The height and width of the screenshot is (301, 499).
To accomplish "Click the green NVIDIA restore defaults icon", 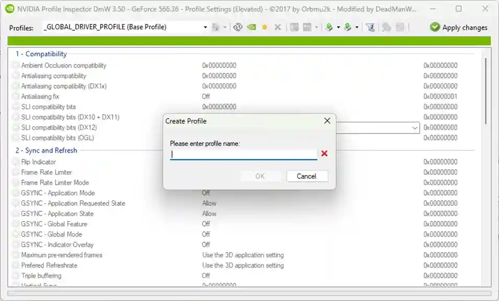I will point(252,27).
